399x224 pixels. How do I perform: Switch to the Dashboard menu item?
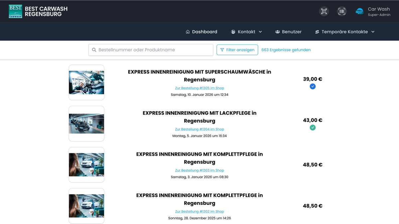[204, 32]
